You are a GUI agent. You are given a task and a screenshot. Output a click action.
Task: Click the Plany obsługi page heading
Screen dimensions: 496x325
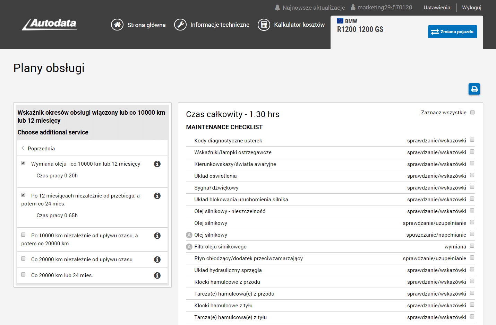click(x=49, y=68)
